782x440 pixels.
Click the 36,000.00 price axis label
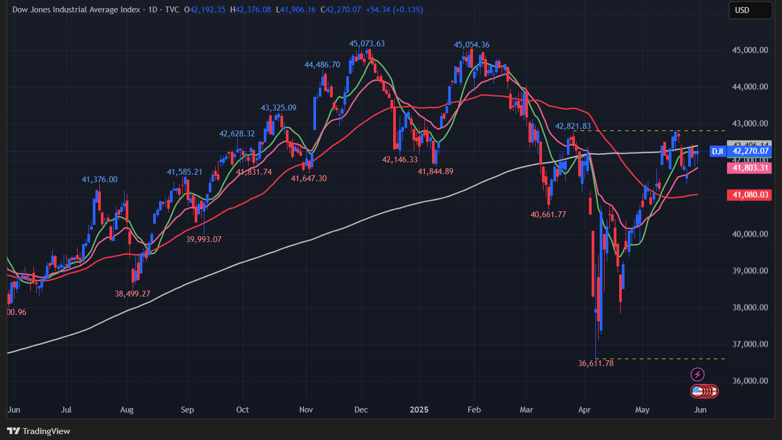pyautogui.click(x=750, y=381)
